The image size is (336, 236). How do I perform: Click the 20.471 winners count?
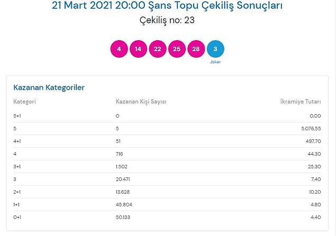[123, 179]
